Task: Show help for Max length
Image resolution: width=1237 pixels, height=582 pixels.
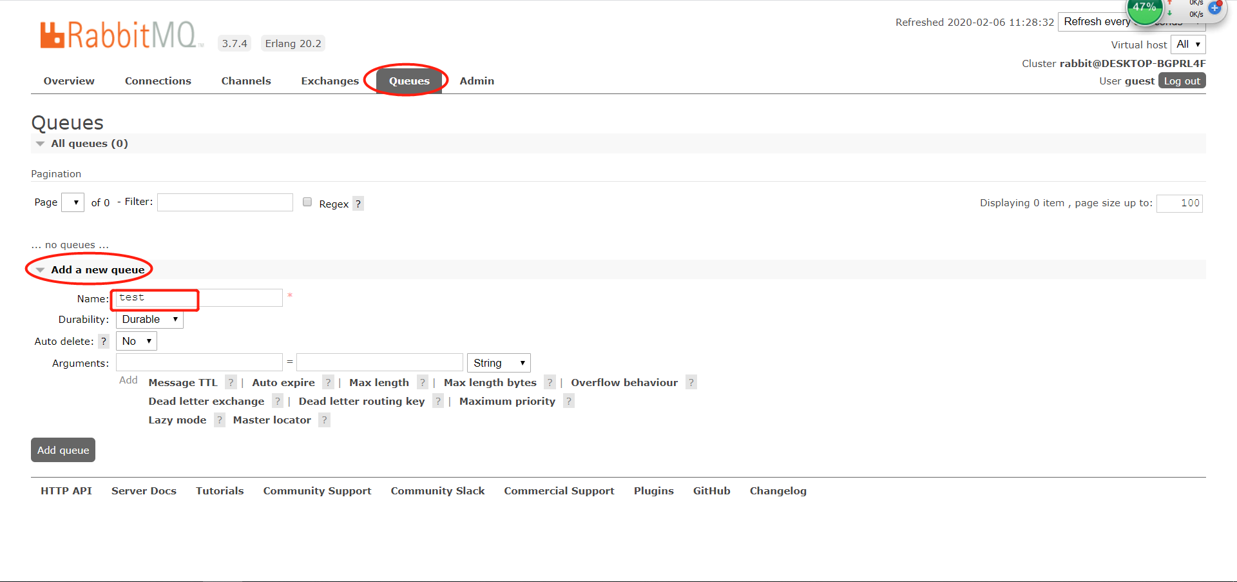Action: 422,382
